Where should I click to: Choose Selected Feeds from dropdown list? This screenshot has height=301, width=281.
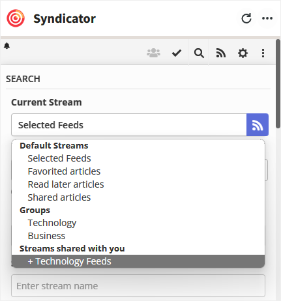pos(59,158)
